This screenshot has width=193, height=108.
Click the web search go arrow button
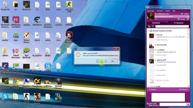(188, 104)
